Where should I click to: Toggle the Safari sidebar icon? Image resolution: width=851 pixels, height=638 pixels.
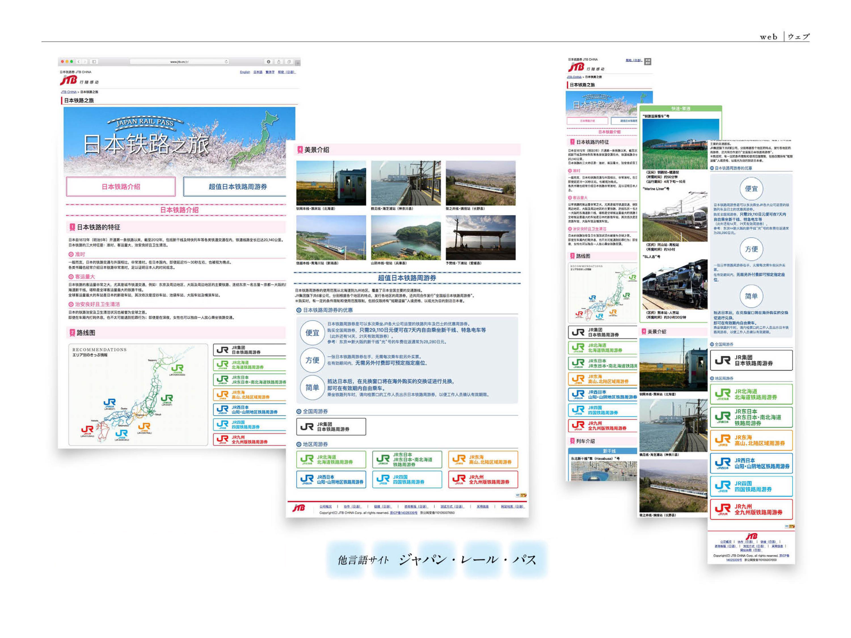click(94, 62)
